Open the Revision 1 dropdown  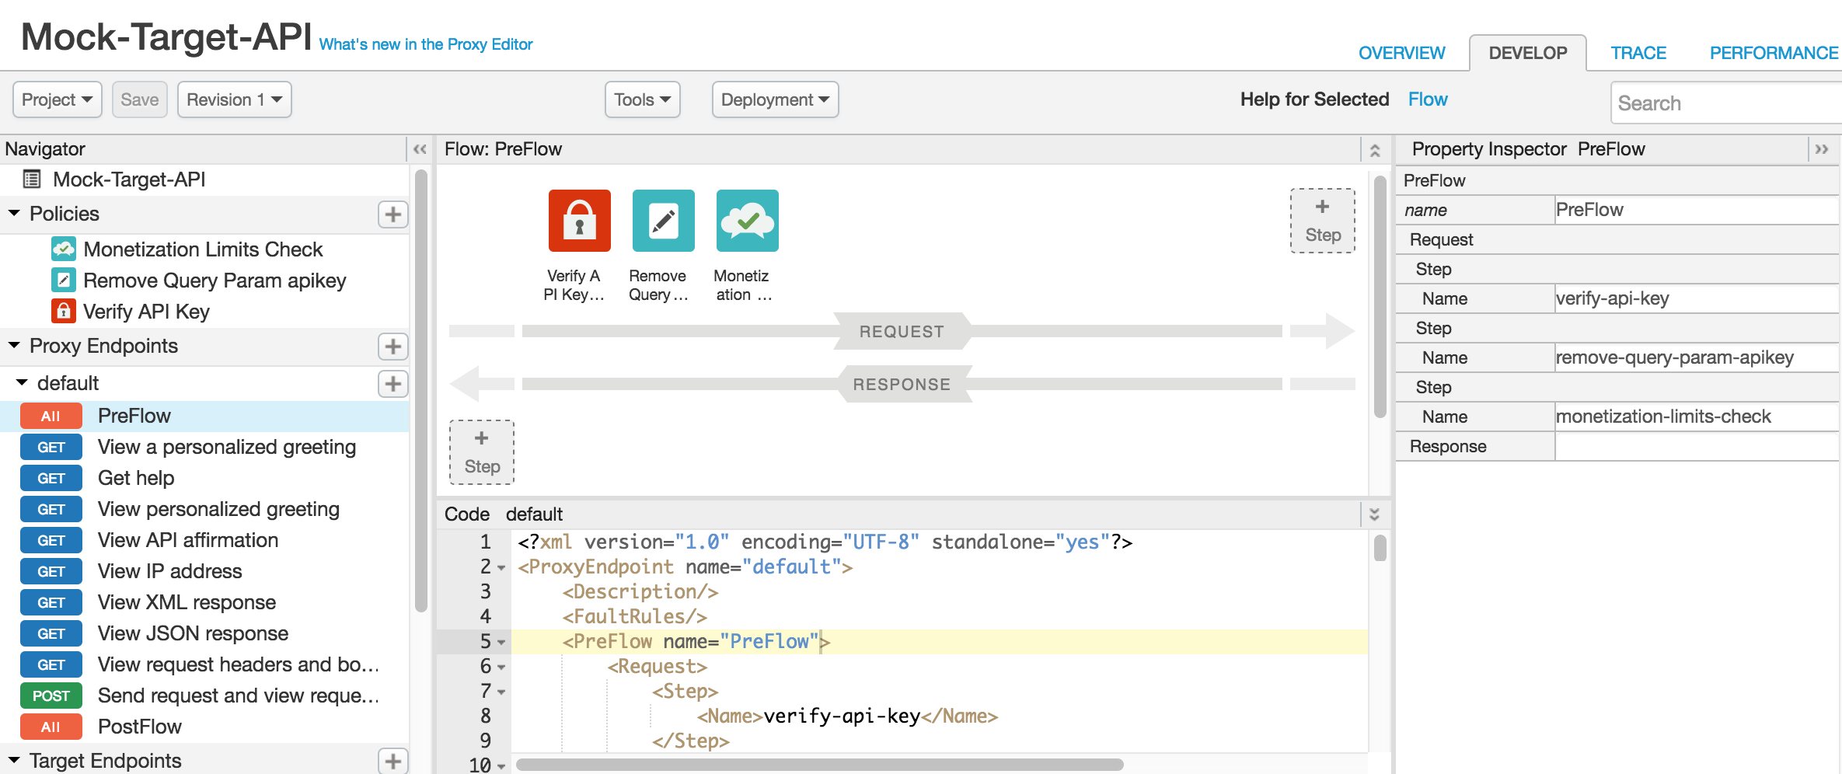(234, 99)
